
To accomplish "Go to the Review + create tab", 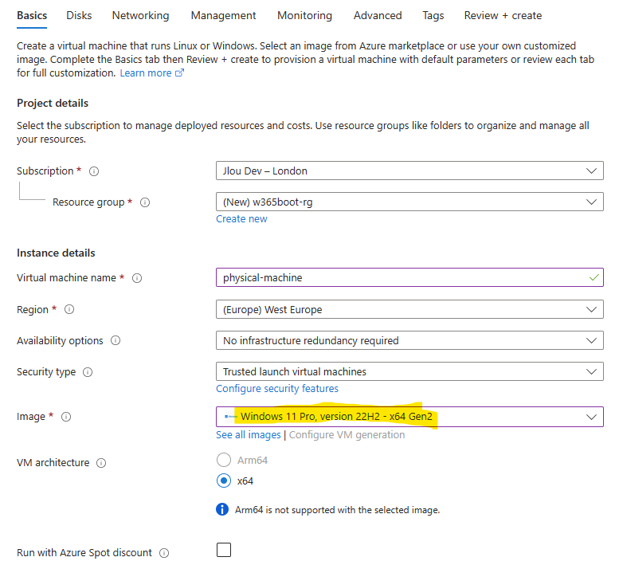I will tap(503, 16).
